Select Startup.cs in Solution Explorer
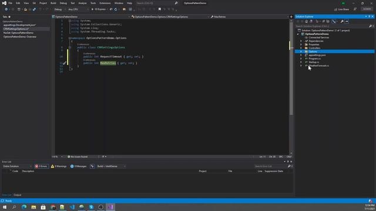 click(314, 62)
